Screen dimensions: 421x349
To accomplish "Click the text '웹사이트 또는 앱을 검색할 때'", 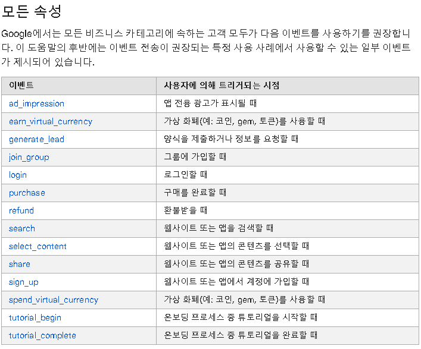I will 219,228.
